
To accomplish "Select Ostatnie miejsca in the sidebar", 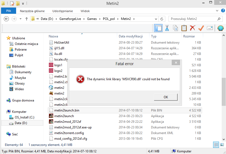I will [x=26, y=44].
